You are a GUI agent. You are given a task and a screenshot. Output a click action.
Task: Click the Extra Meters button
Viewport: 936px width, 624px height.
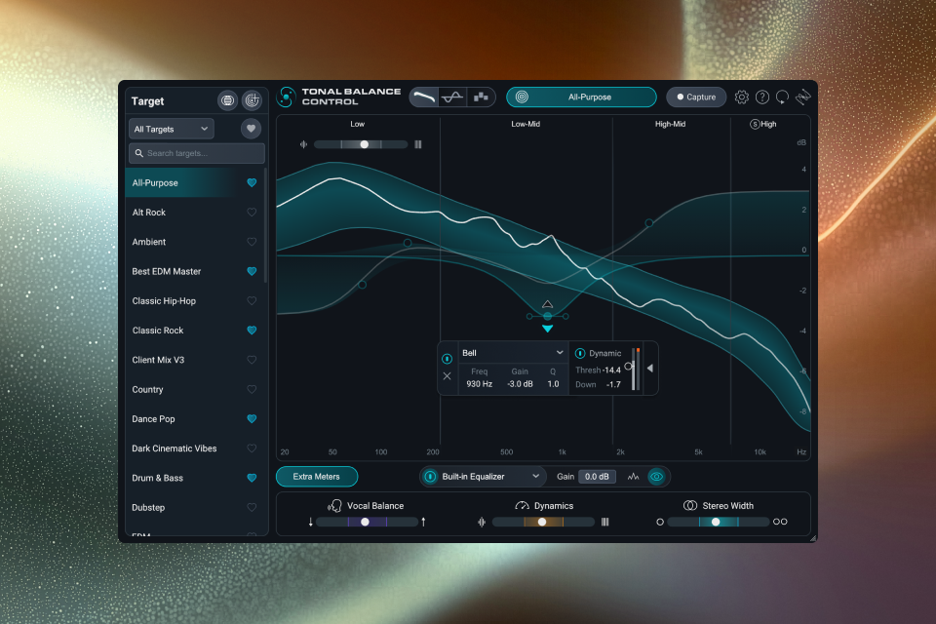point(316,477)
